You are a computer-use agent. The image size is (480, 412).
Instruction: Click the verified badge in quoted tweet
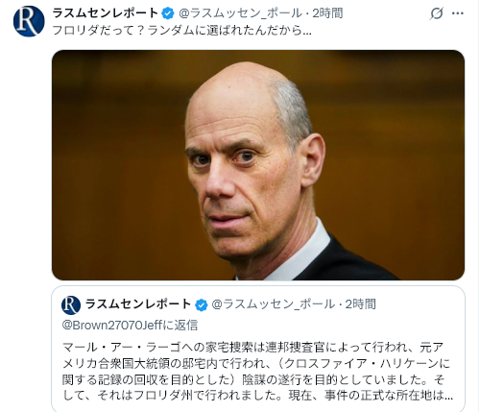(202, 304)
